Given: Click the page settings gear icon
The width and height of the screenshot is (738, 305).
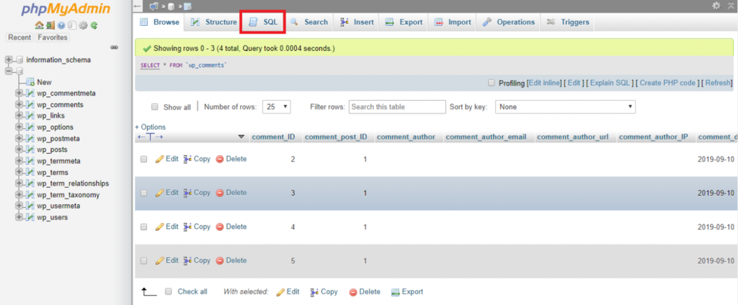Looking at the screenshot, I should [716, 6].
